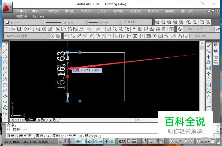Image resolution: width=222 pixels, height=146 pixels.
Task: Click Zoom Out magnifier with minus
Action: pyautogui.click(x=195, y=22)
